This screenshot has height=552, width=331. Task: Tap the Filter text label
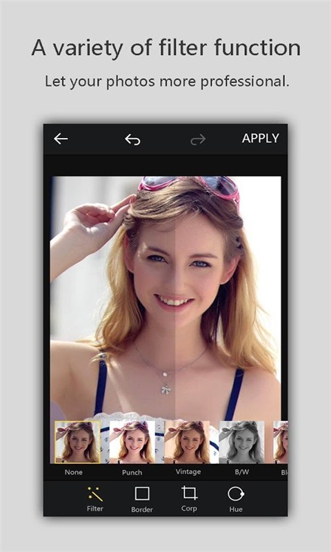point(95,509)
